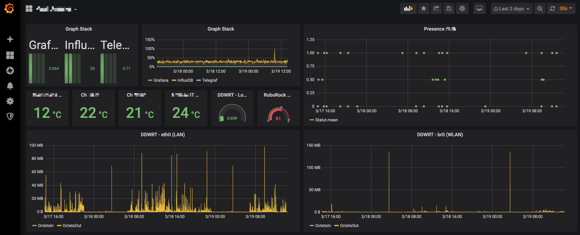Click the bar gauge value 28
Image resolution: width=580 pixels, height=235 pixels.
(x=92, y=68)
